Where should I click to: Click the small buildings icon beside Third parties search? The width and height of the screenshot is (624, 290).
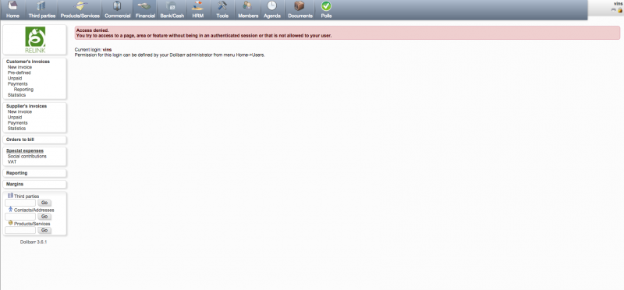(10, 196)
